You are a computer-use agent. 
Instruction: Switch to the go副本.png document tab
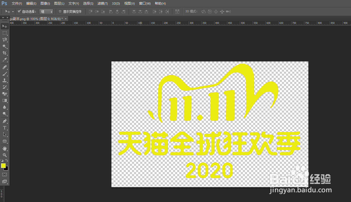(36, 19)
